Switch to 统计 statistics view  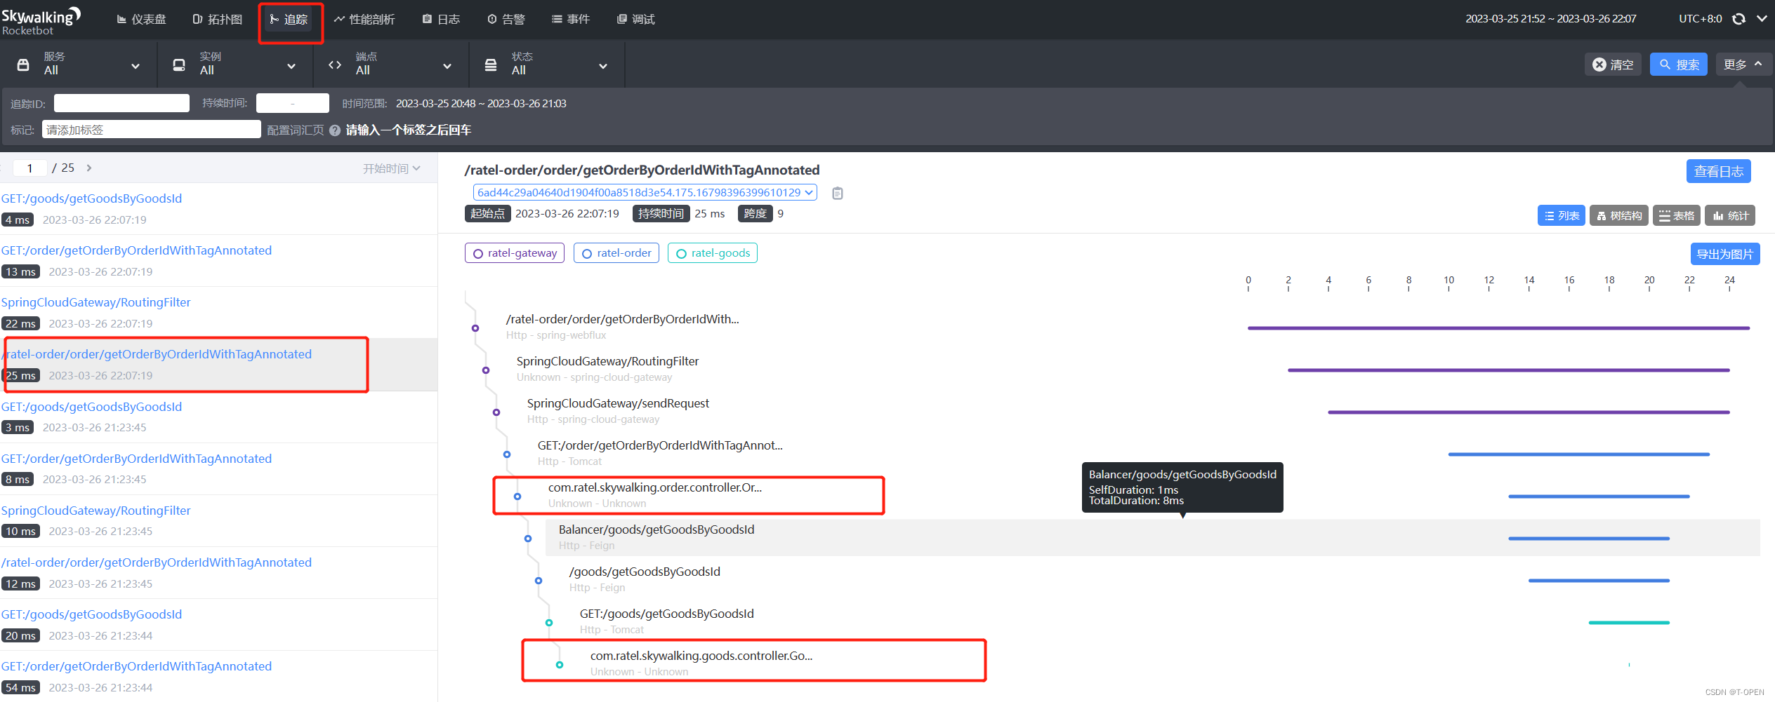coord(1730,215)
